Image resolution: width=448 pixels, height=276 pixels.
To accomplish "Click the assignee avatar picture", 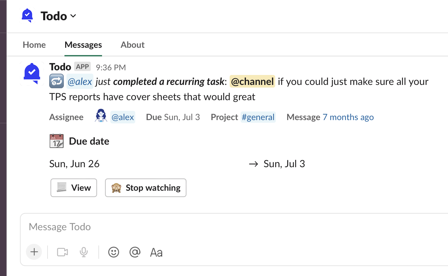I will 101,117.
